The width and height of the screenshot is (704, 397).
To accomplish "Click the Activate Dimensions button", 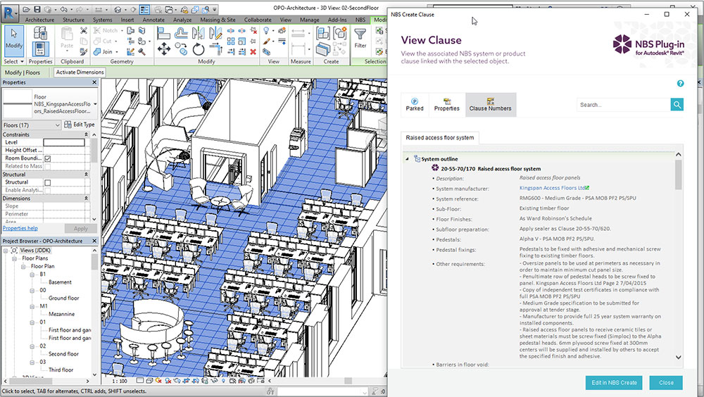I will [x=80, y=73].
